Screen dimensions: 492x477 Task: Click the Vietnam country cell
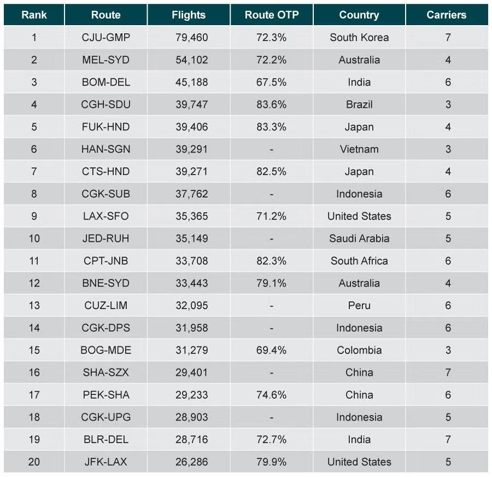point(359,149)
